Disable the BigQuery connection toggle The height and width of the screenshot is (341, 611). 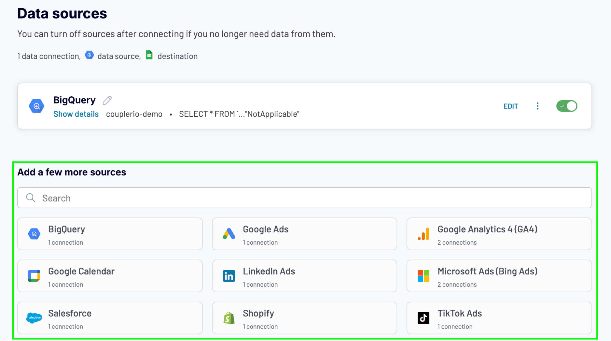(x=567, y=106)
